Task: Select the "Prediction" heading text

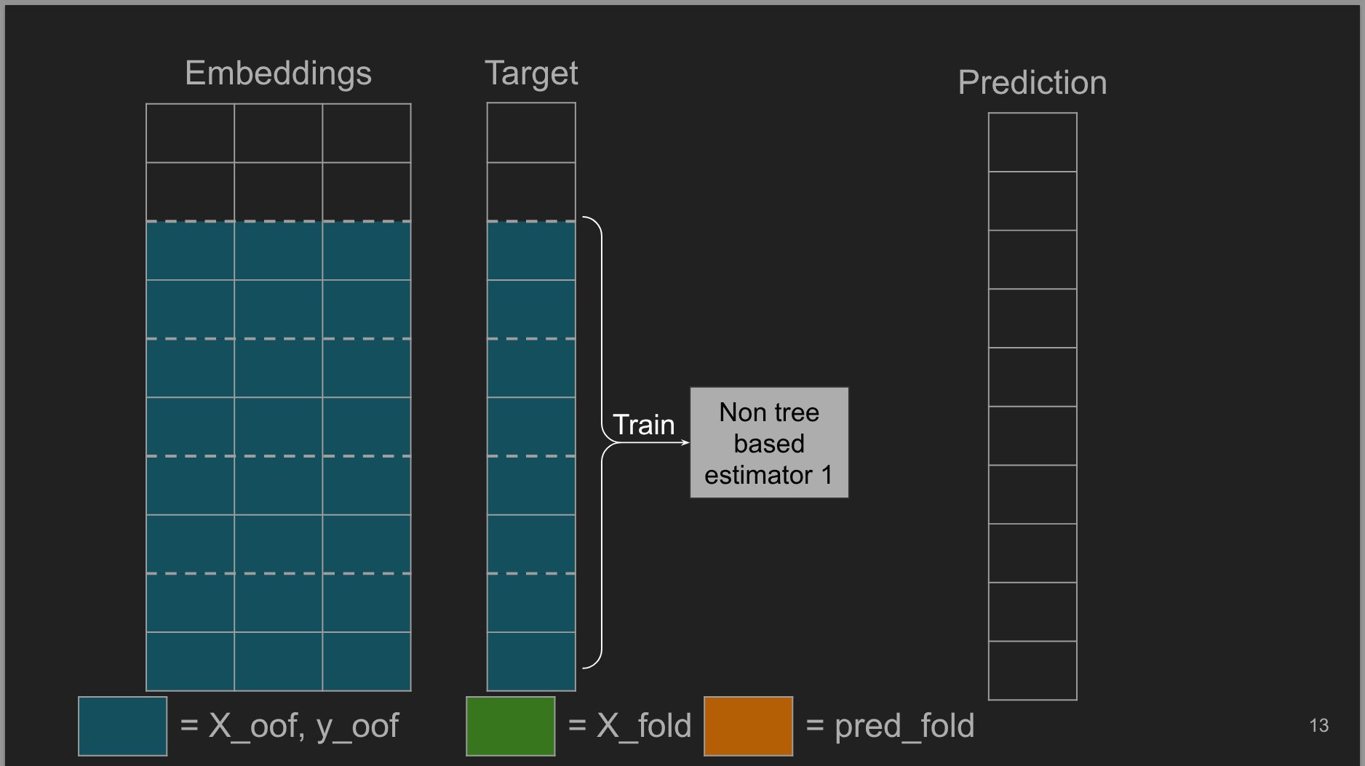Action: click(1032, 83)
